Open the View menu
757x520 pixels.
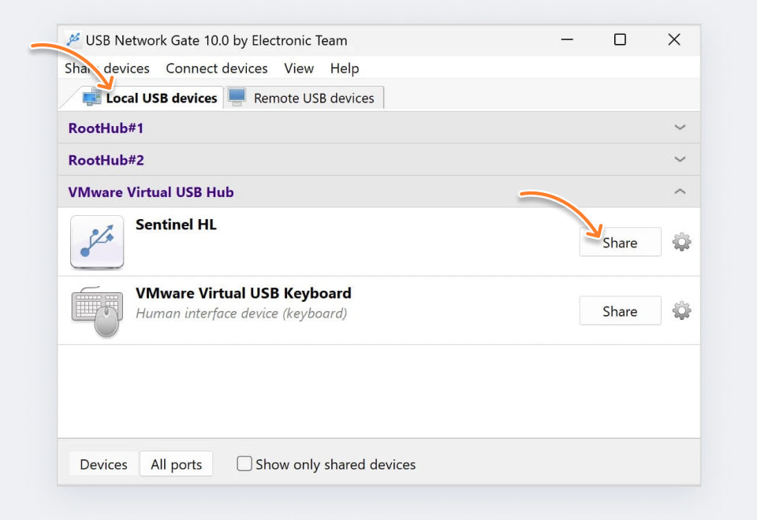[x=298, y=69]
